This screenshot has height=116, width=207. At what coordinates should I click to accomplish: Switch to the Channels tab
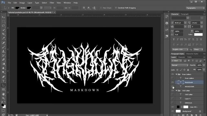(x=181, y=57)
